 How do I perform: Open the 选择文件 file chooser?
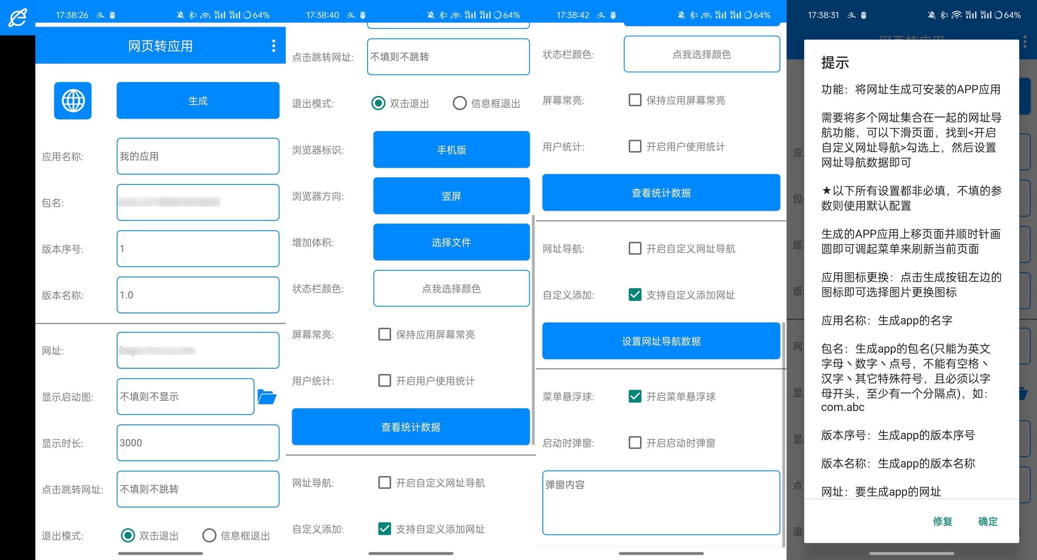click(451, 242)
